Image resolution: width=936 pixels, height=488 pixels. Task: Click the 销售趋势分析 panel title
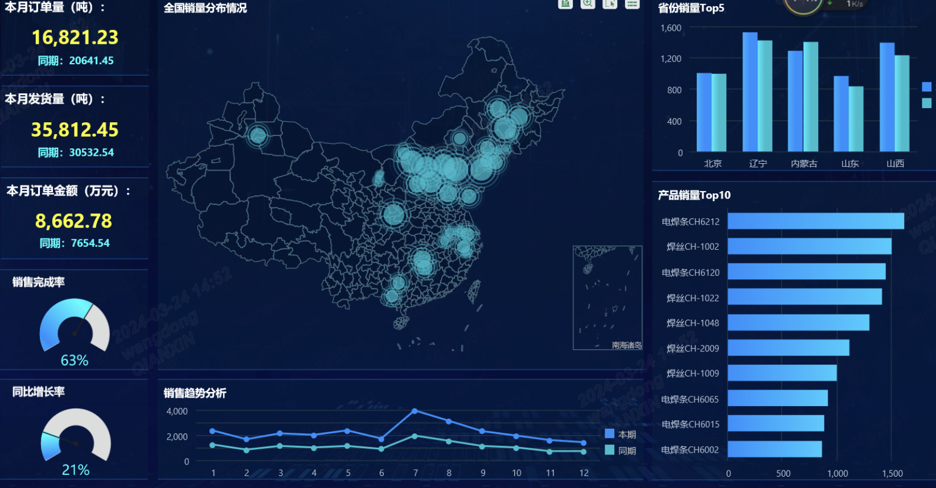[195, 393]
